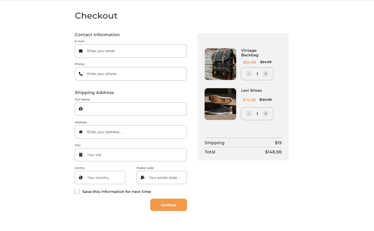Check "Save this information for next time"

point(77,191)
